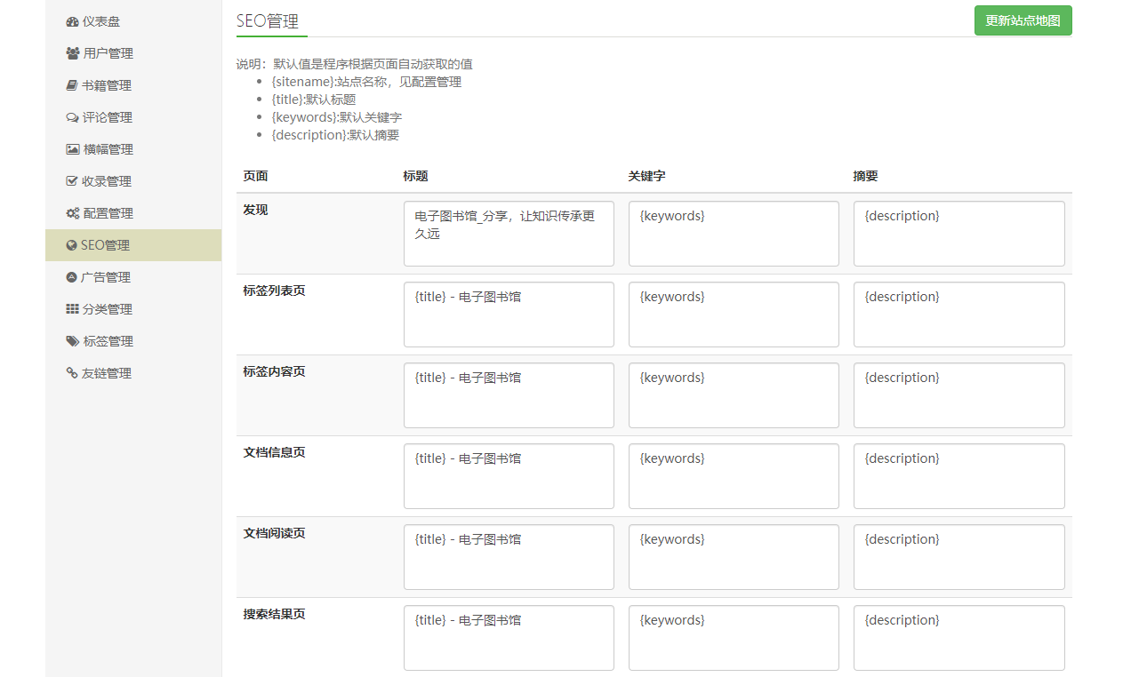Go to 广告管理 in the sidebar
Viewport: 1139px width, 677px height.
tap(133, 277)
